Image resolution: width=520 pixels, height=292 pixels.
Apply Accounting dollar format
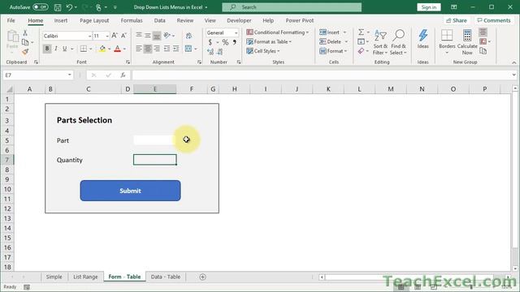(210, 42)
